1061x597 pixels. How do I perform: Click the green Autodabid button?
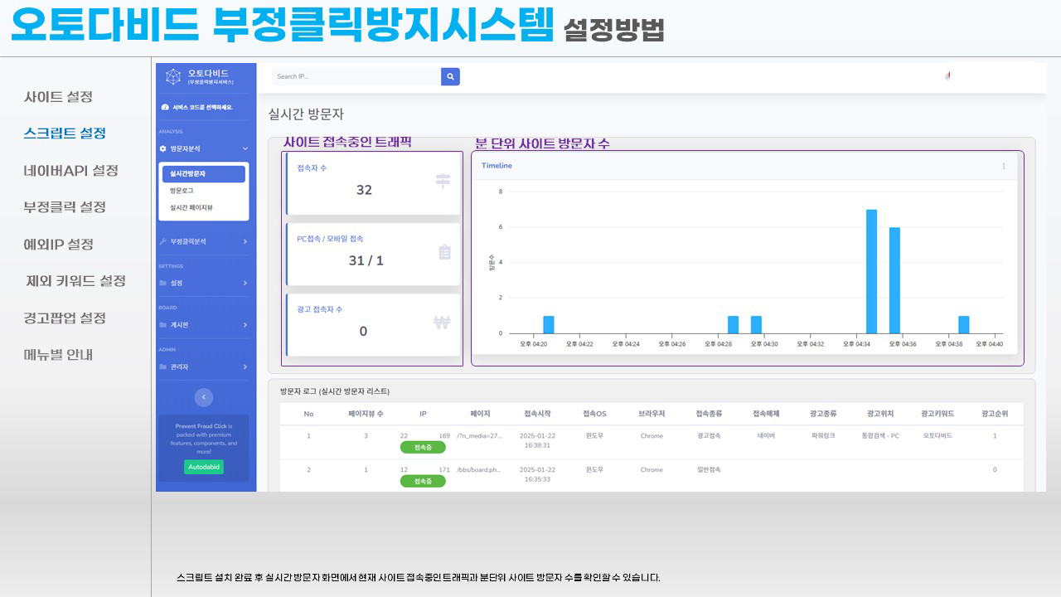point(203,467)
